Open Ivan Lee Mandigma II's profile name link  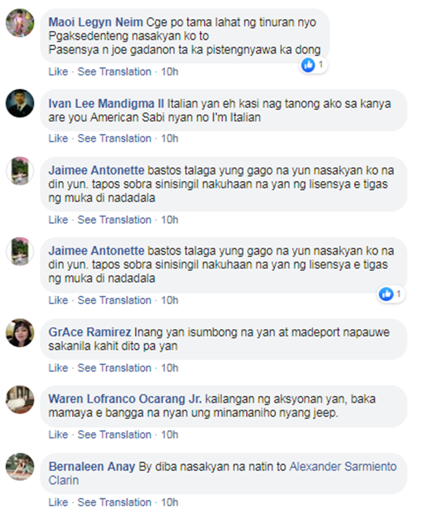point(106,104)
